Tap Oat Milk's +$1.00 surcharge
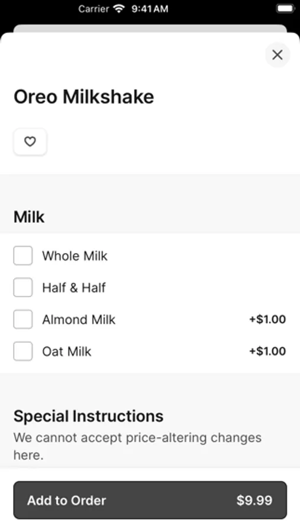This screenshot has width=300, height=532. pos(267,351)
